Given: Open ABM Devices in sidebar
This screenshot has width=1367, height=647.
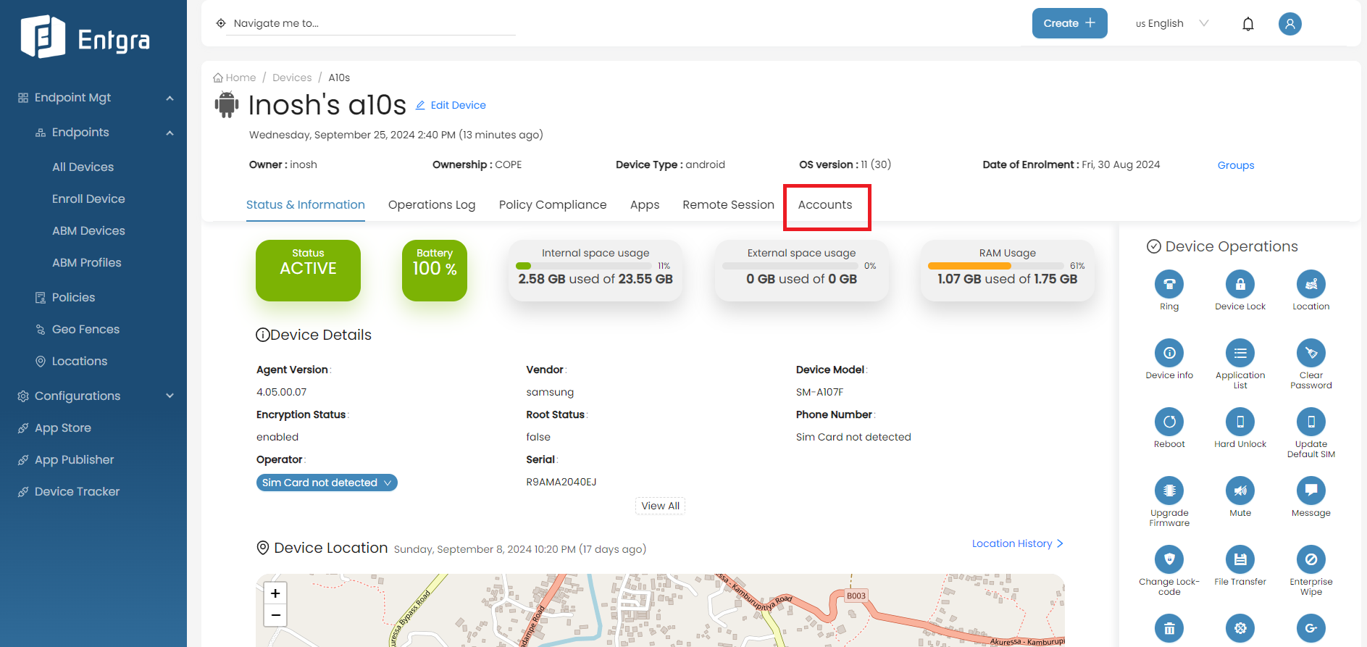Looking at the screenshot, I should pyautogui.click(x=88, y=231).
